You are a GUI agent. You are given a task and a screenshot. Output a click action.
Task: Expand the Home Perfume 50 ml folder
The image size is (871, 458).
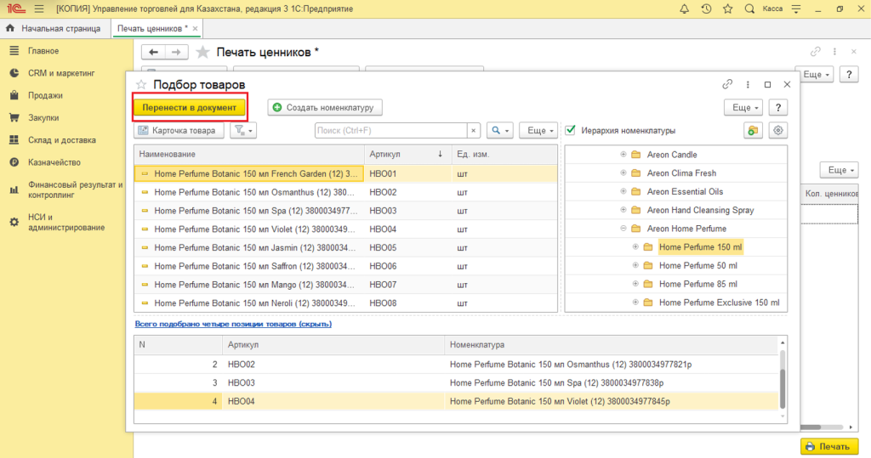coord(635,265)
